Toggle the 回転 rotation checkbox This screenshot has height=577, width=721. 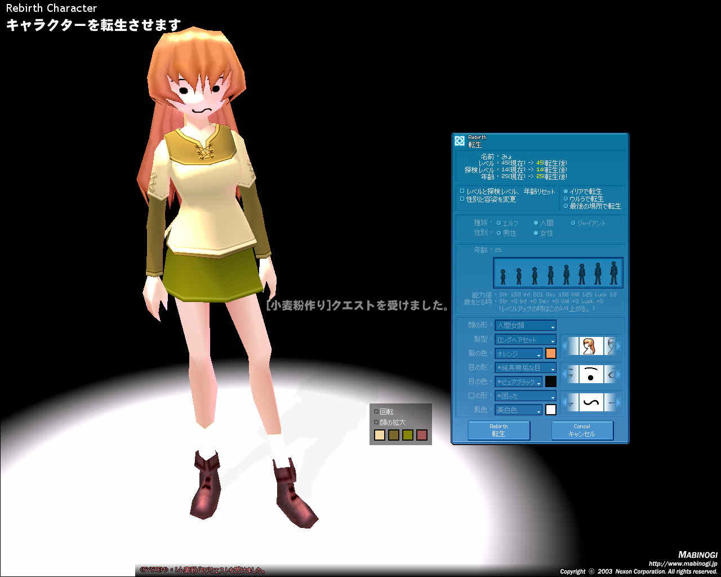point(377,412)
